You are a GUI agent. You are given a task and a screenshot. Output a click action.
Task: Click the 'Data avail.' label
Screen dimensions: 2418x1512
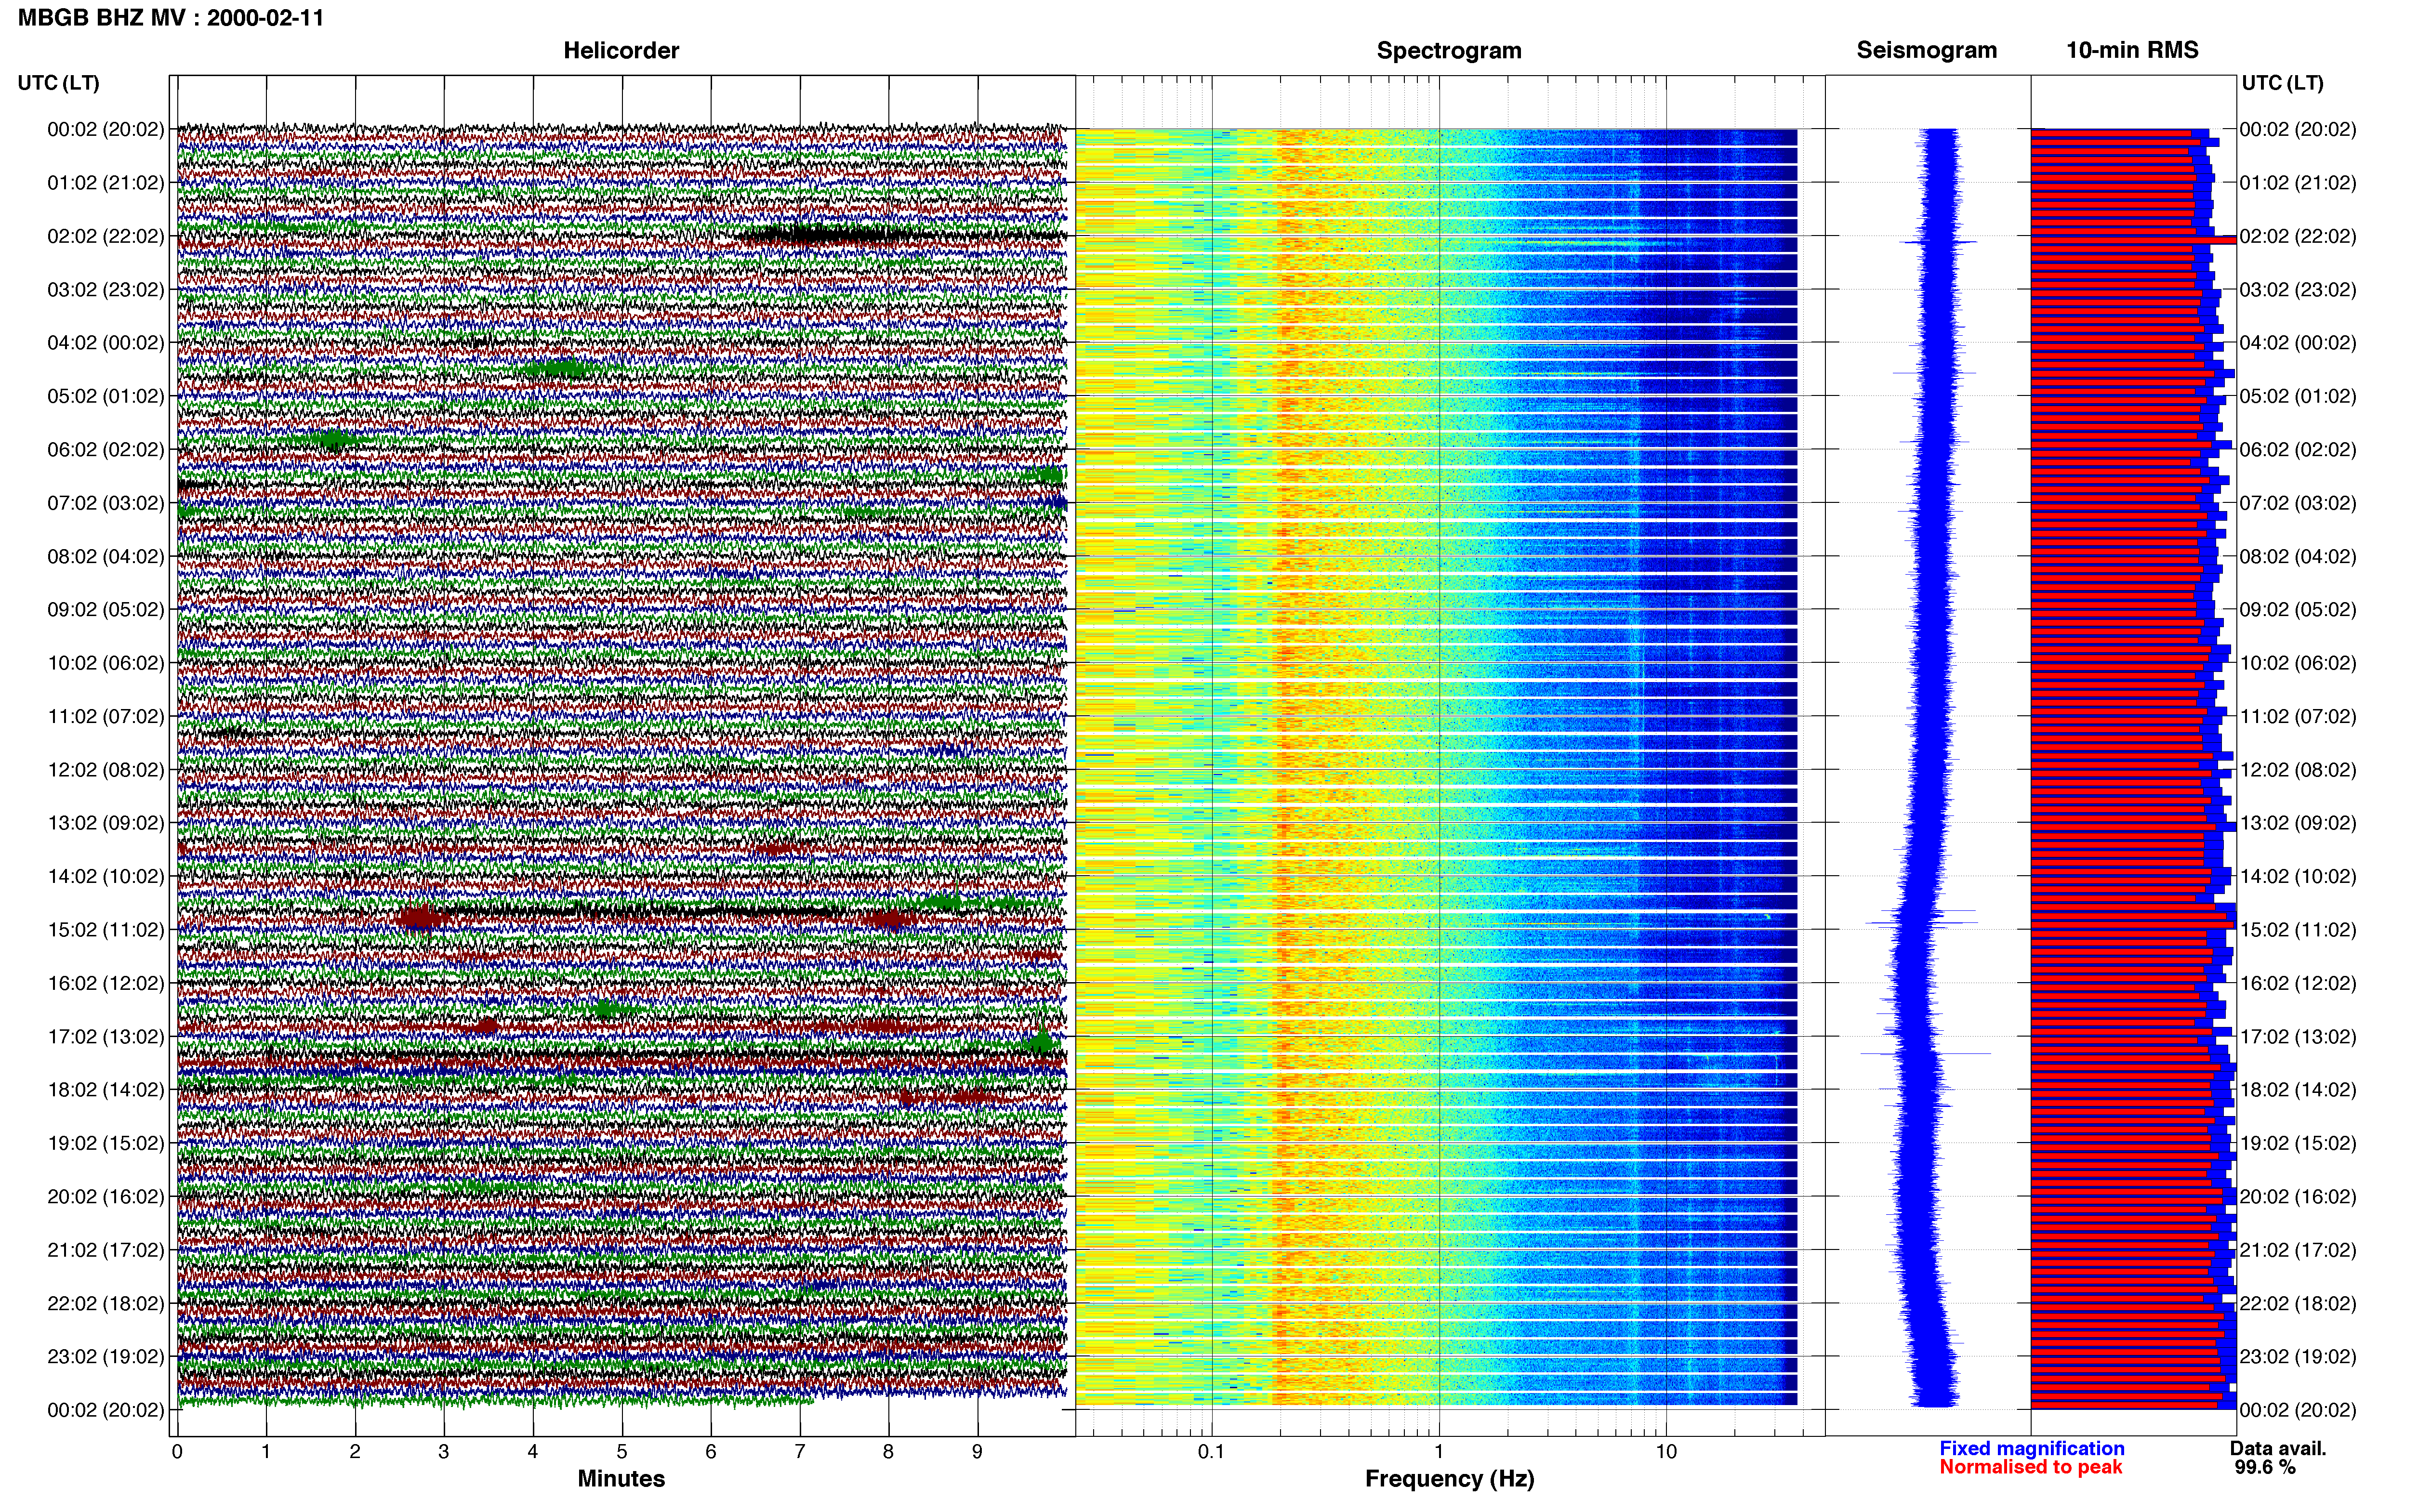pyautogui.click(x=2278, y=1448)
